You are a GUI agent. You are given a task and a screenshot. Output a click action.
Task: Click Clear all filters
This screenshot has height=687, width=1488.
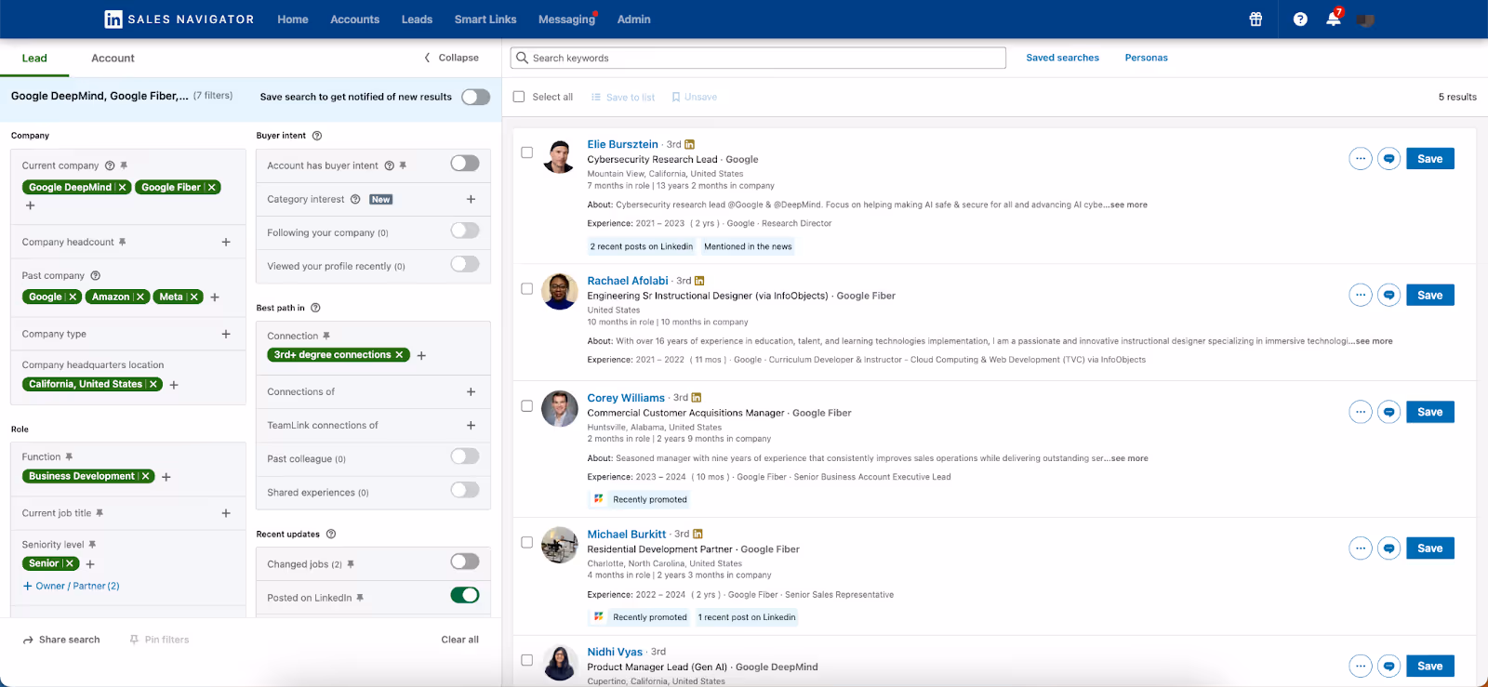point(460,640)
